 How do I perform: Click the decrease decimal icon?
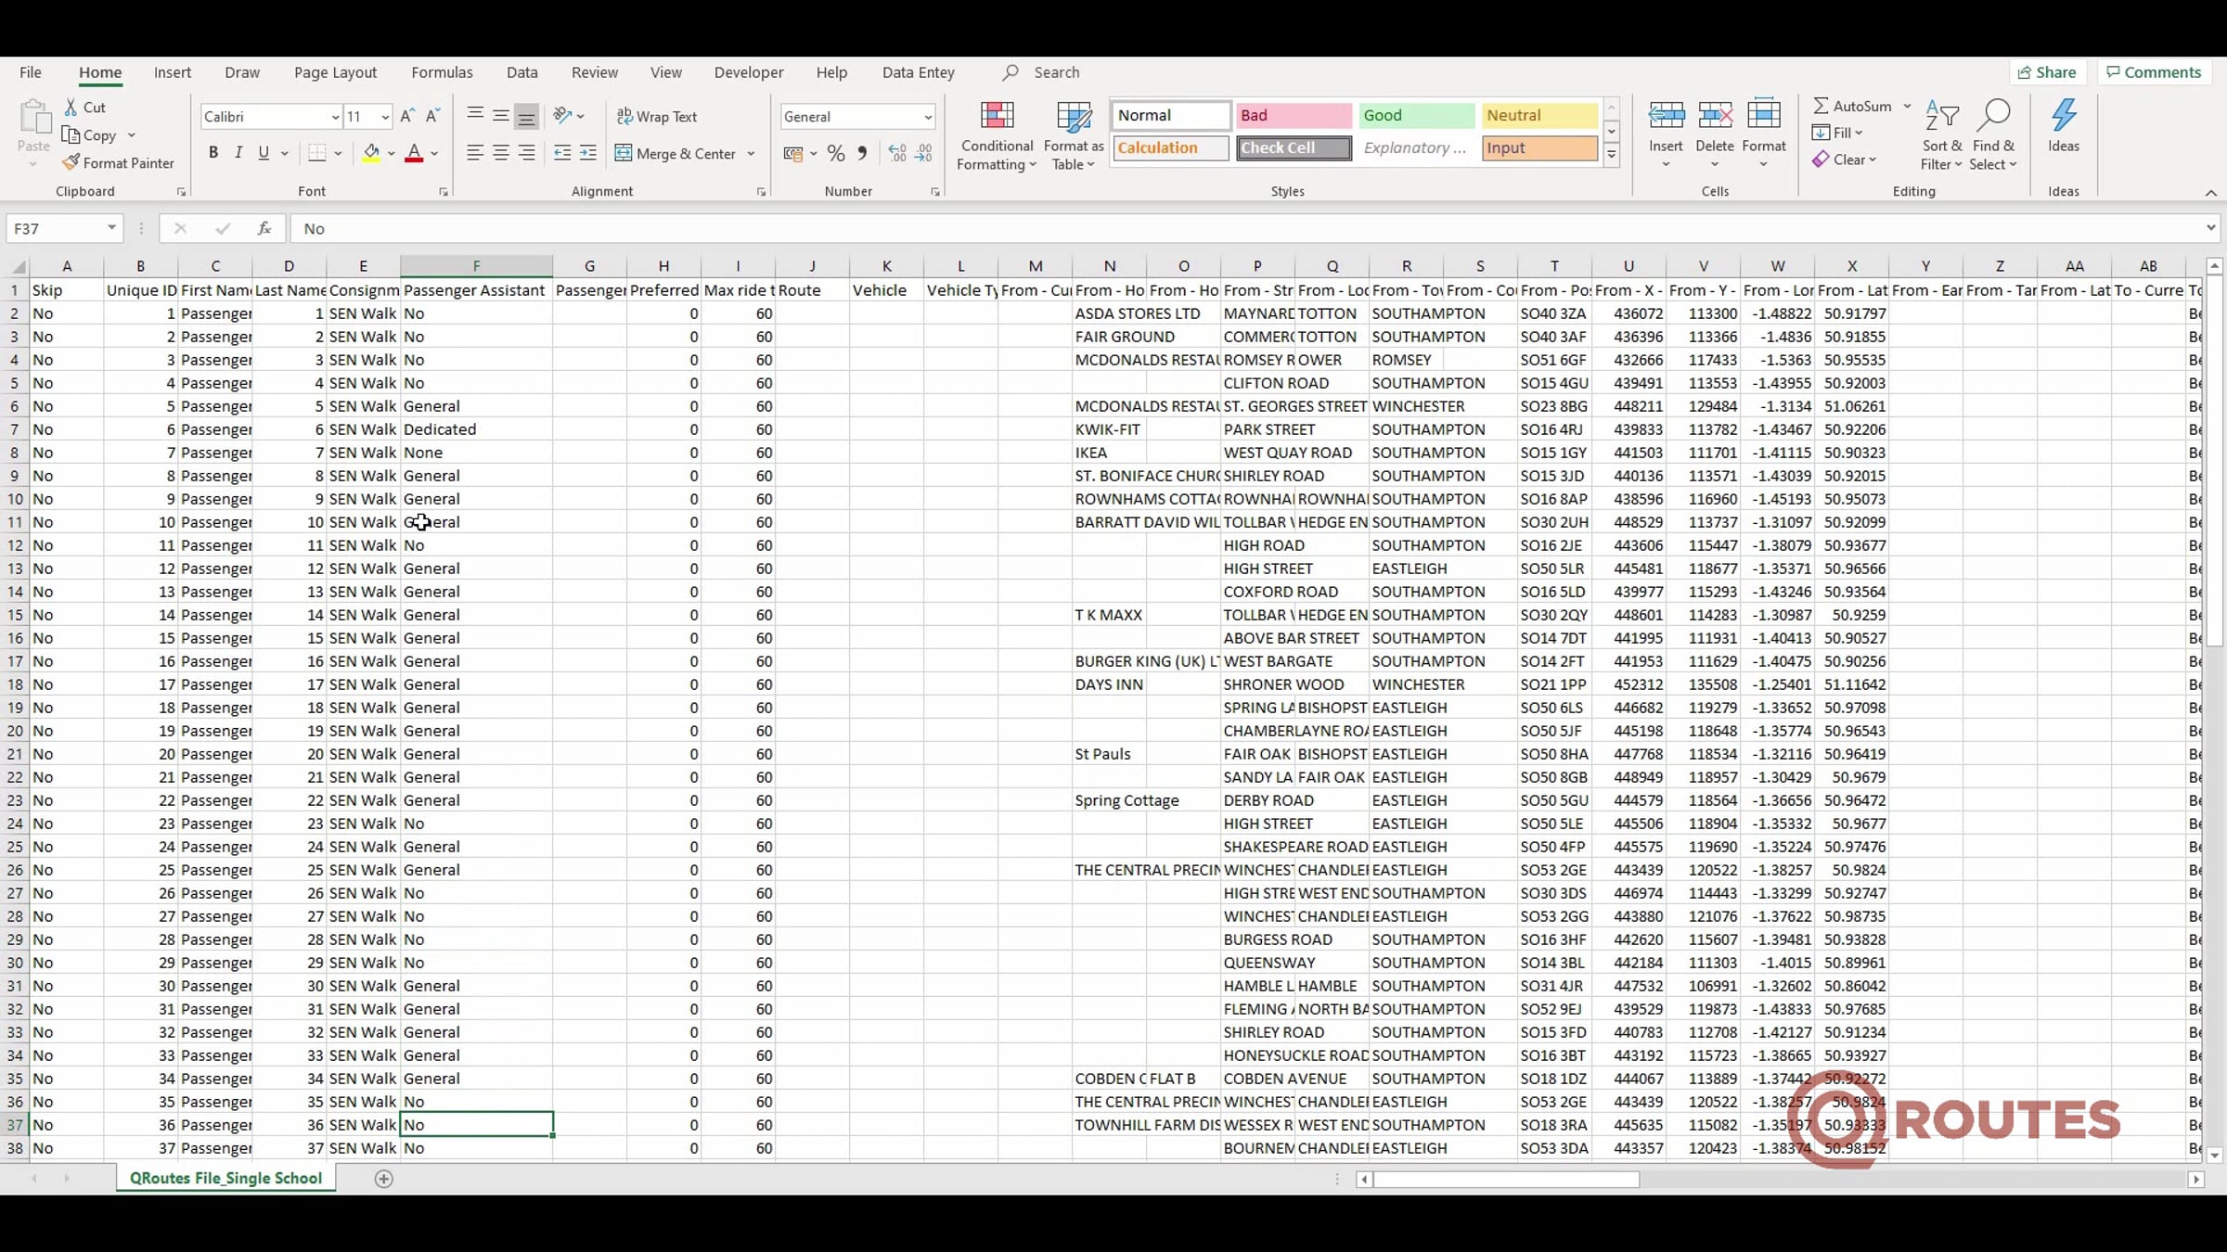tap(923, 153)
